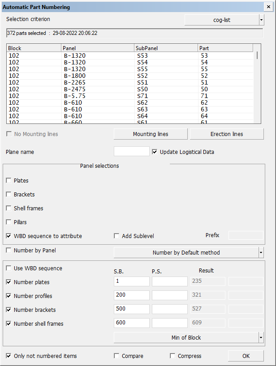This screenshot has height=366, width=276.
Task: Close the Automatic Part Numbering dialog
Action: (x=268, y=7)
